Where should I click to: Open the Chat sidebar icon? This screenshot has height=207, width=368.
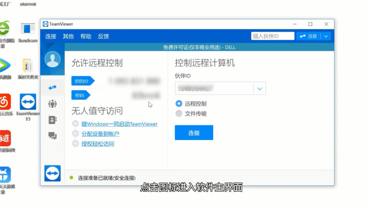click(52, 135)
